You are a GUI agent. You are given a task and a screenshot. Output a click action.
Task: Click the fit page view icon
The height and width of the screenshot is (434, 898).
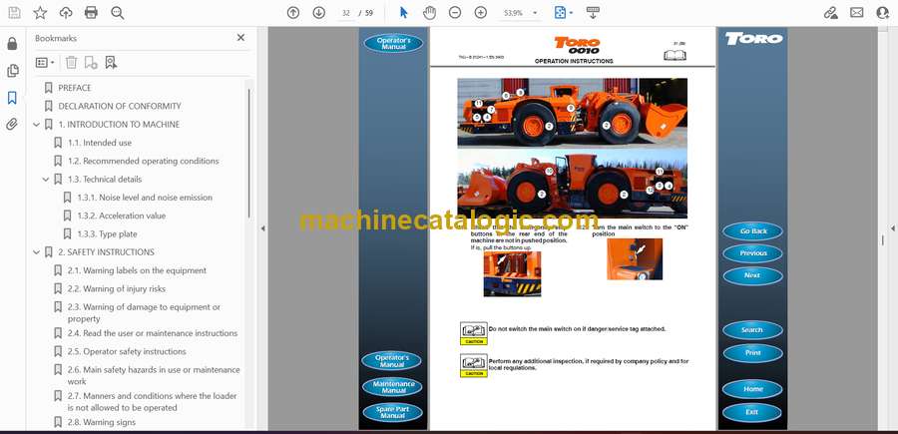(x=560, y=13)
